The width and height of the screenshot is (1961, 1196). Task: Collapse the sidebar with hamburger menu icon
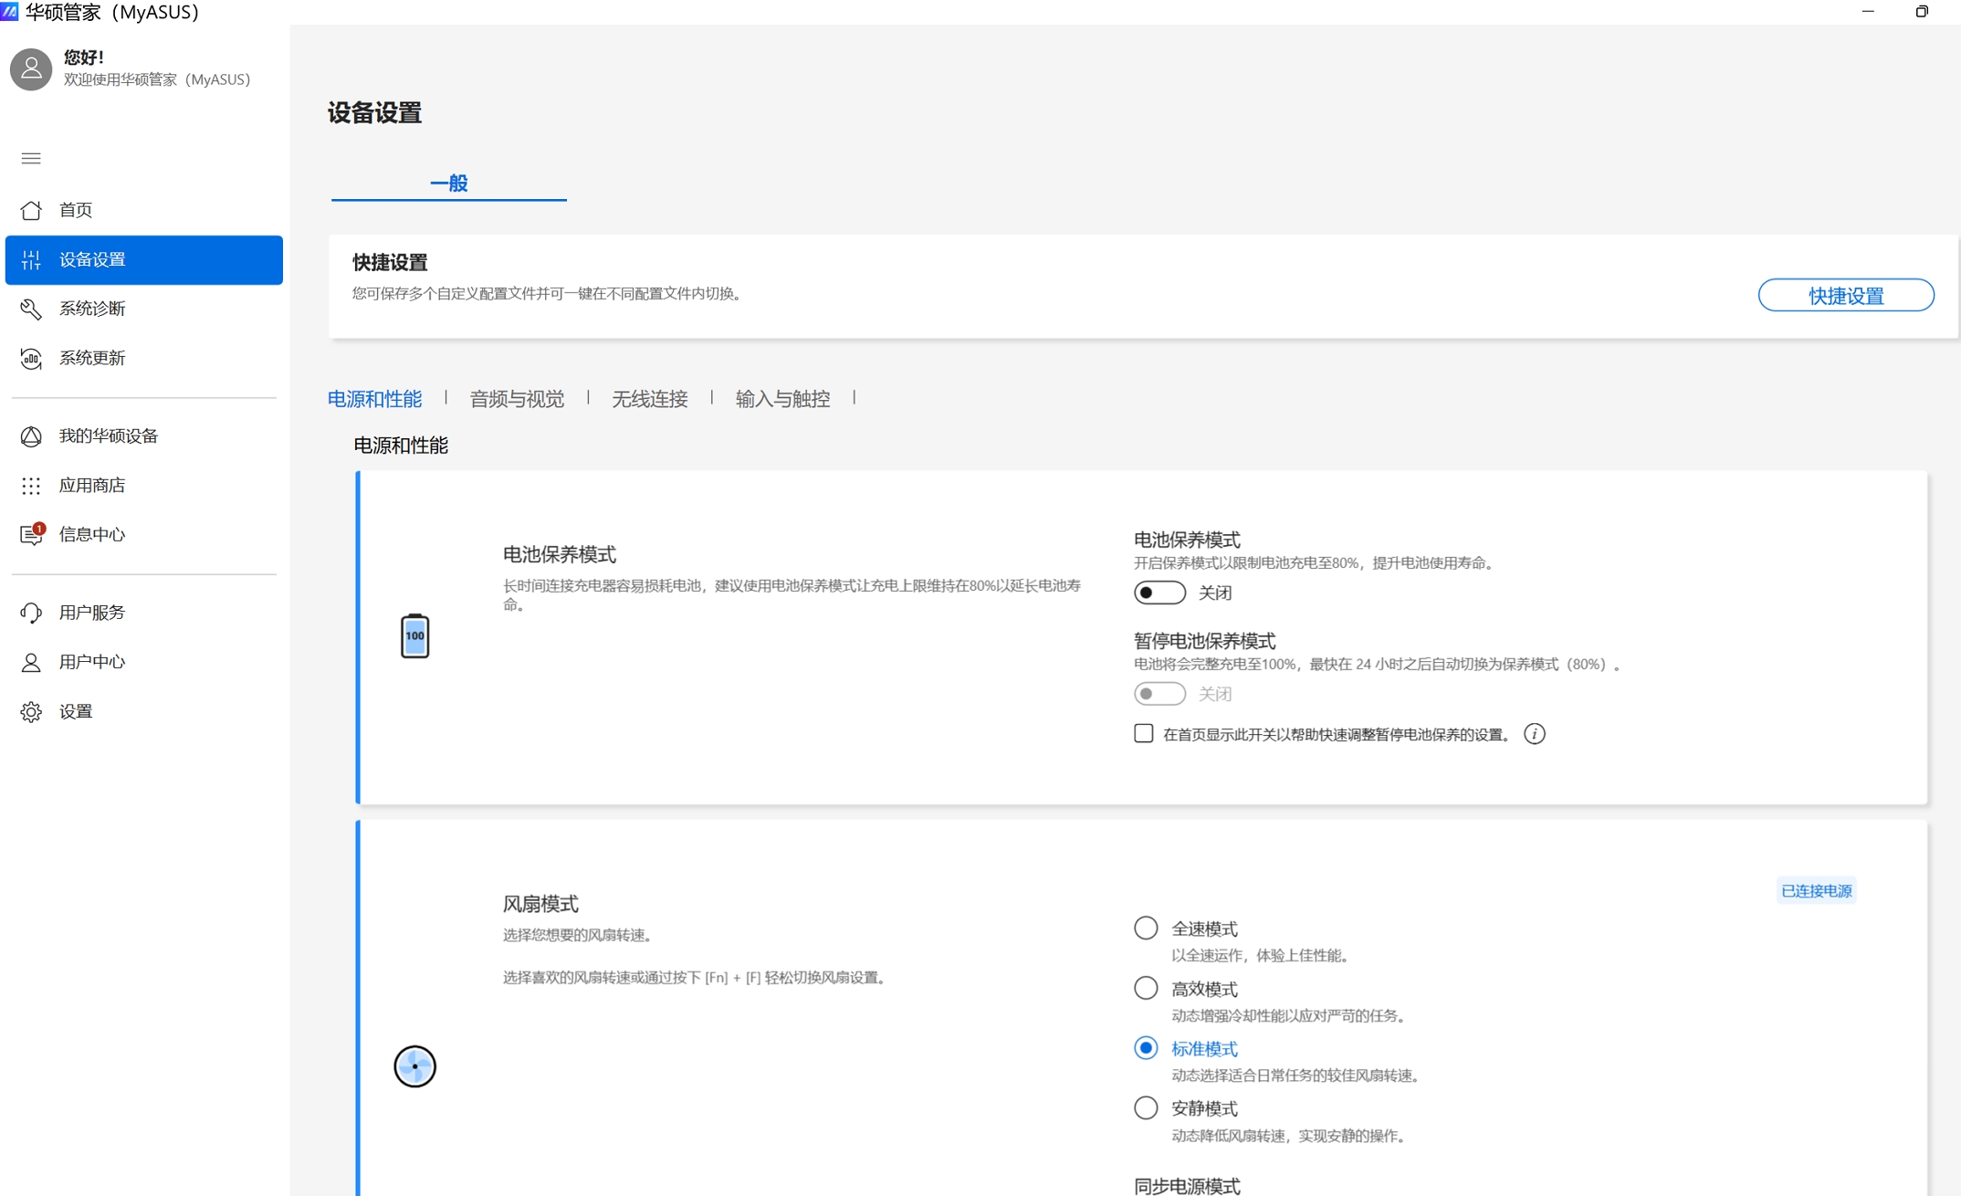click(x=31, y=159)
